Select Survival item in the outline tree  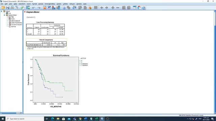tap(13, 27)
